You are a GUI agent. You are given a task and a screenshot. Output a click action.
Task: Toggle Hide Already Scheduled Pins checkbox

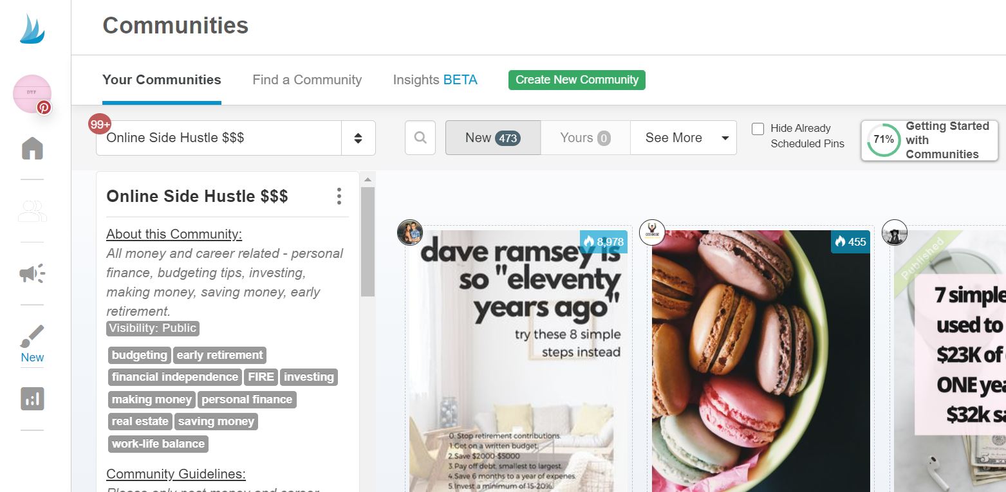[758, 129]
